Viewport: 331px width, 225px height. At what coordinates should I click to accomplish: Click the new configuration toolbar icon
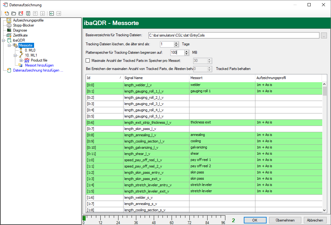[7, 13]
